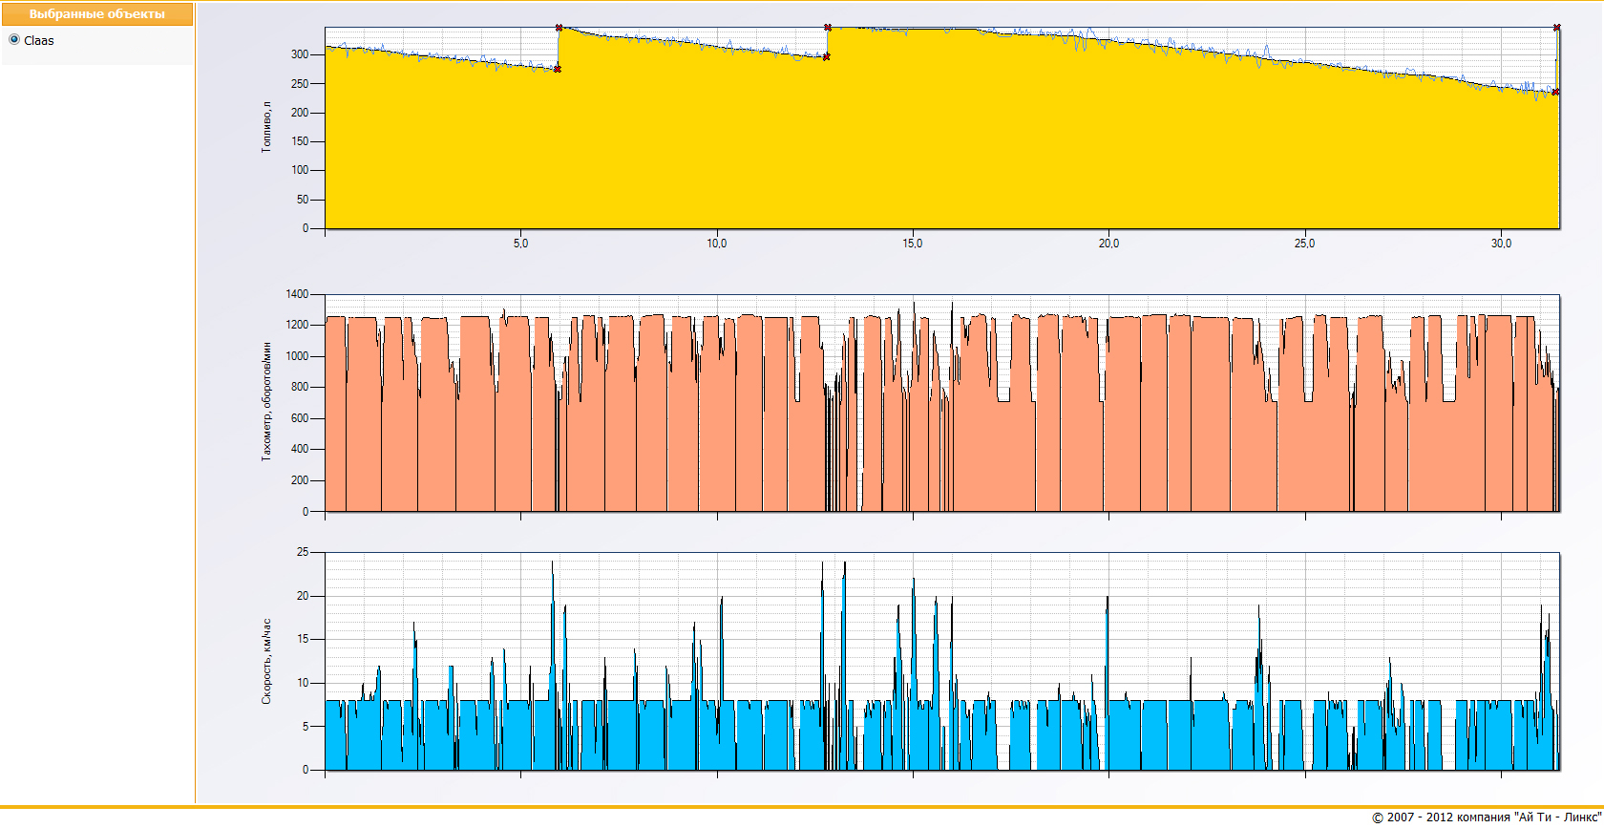Click the "20,0" x-axis label
Image resolution: width=1604 pixels, height=828 pixels.
coord(1108,244)
